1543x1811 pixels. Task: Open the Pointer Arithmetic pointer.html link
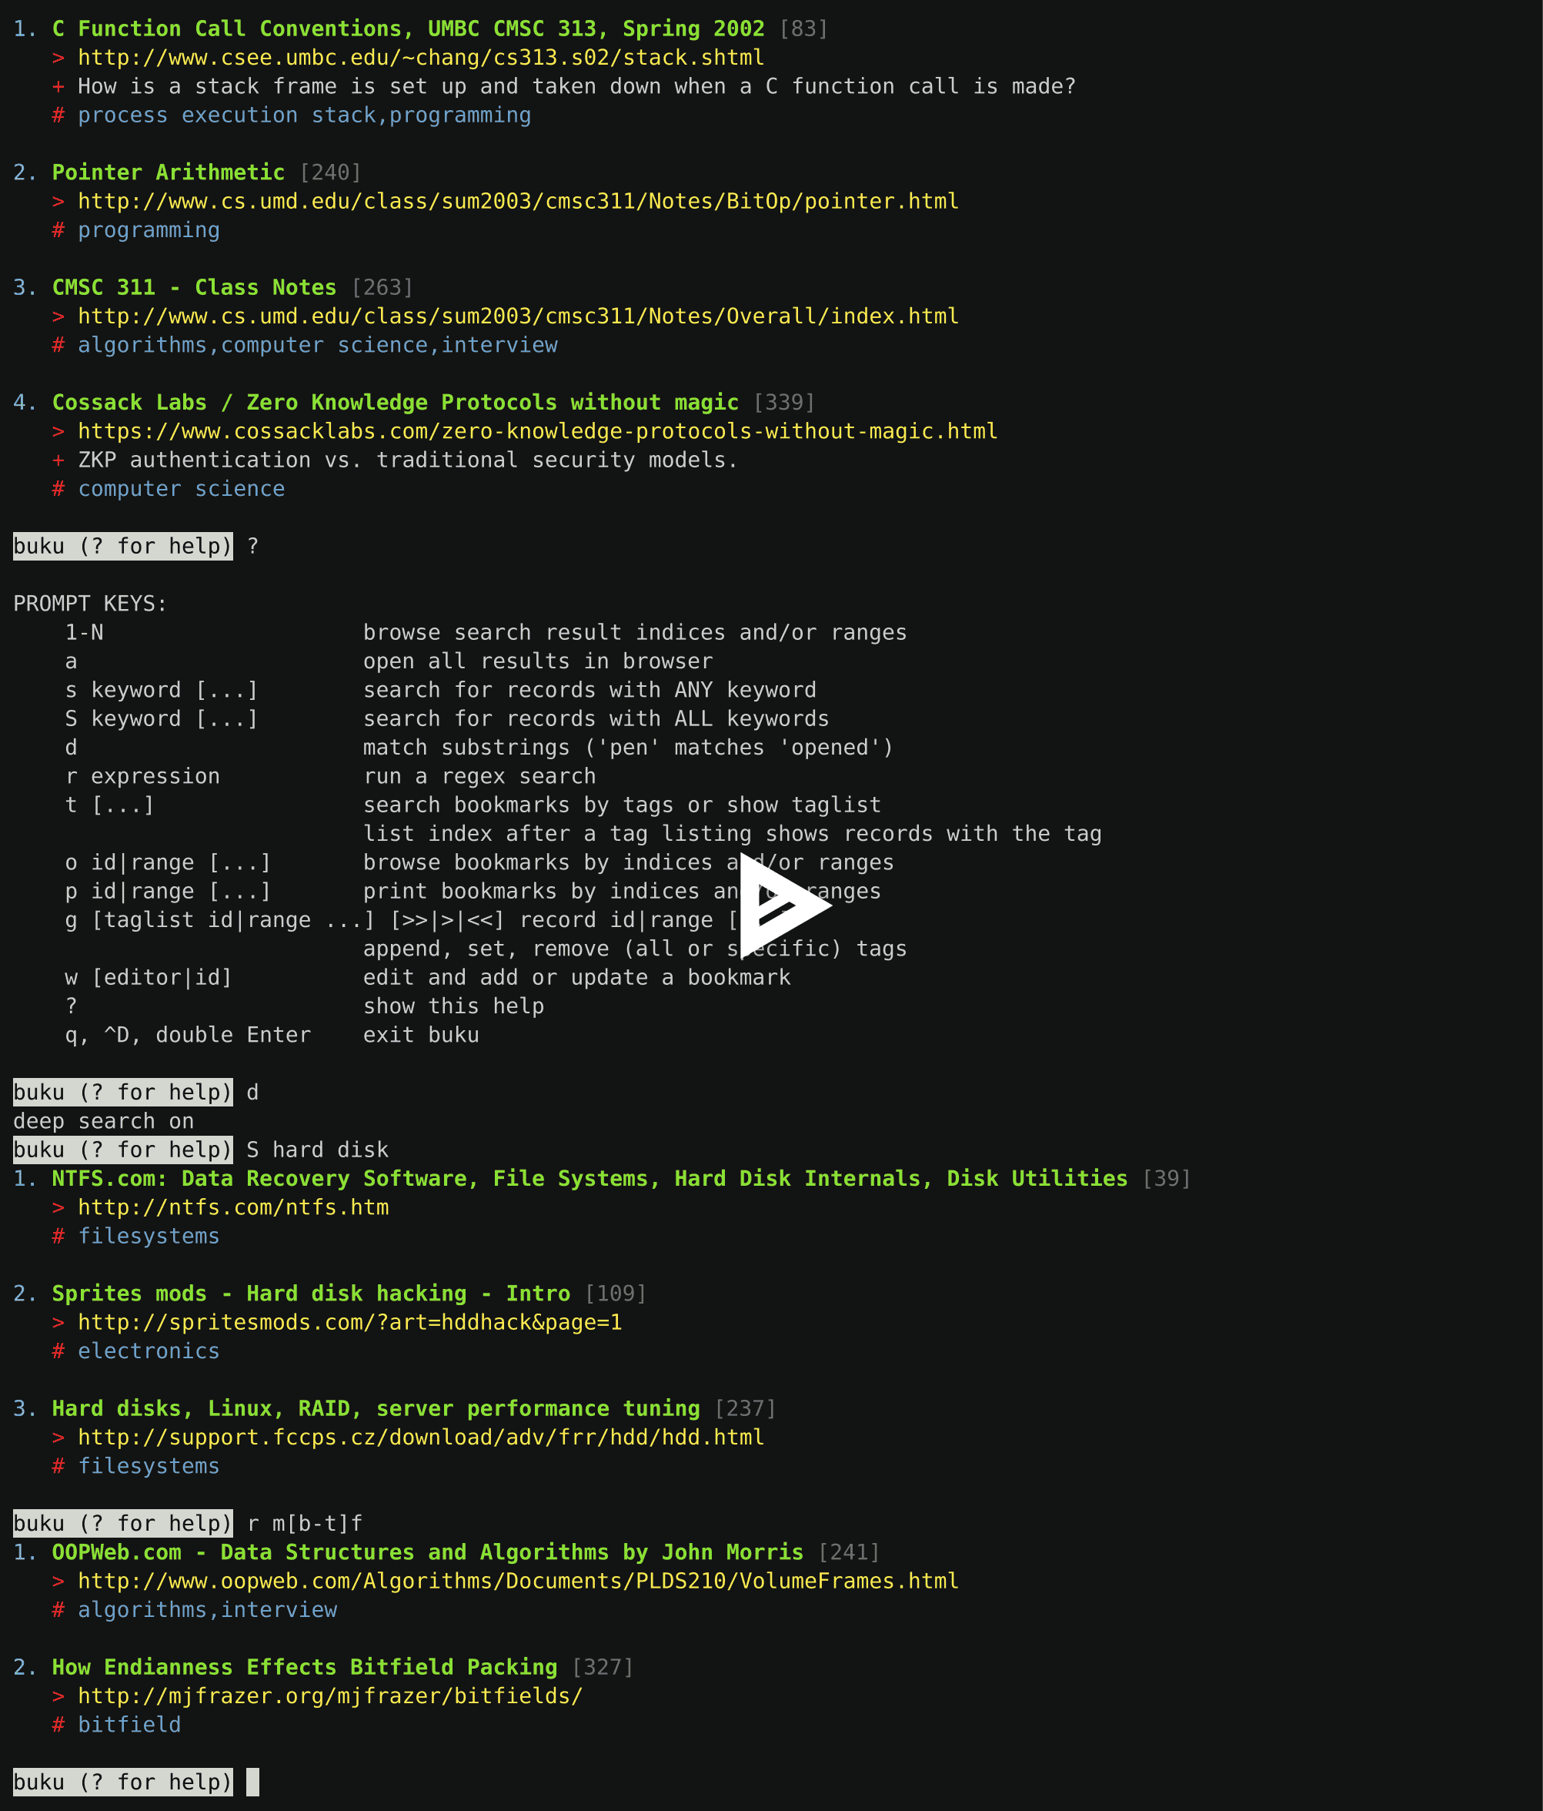pyautogui.click(x=517, y=201)
